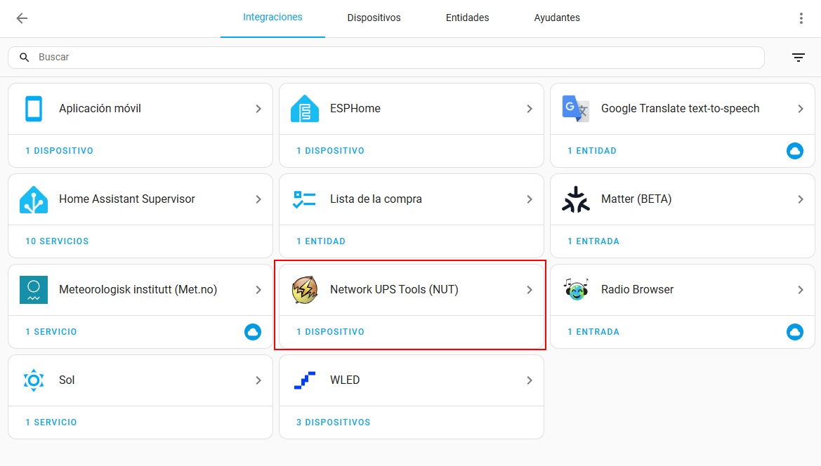Open 1 ENTRADA link under Radio Browser

coord(593,331)
